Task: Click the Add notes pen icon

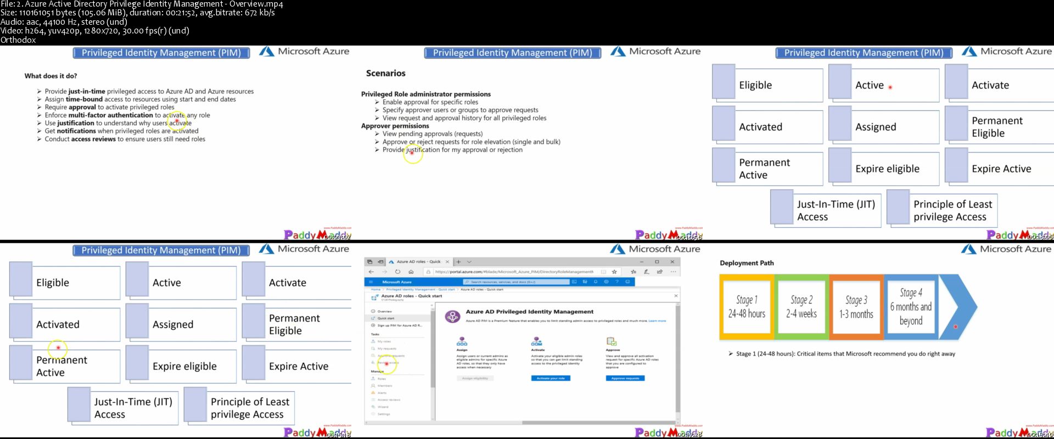Action: click(x=646, y=272)
